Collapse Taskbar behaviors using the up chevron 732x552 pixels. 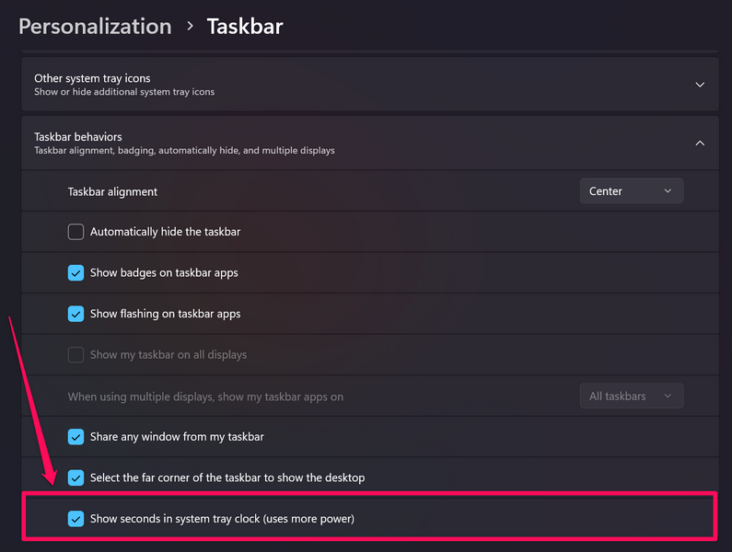(x=700, y=143)
